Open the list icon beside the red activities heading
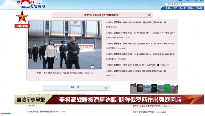This screenshot has width=205, height=116. tap(149, 15)
